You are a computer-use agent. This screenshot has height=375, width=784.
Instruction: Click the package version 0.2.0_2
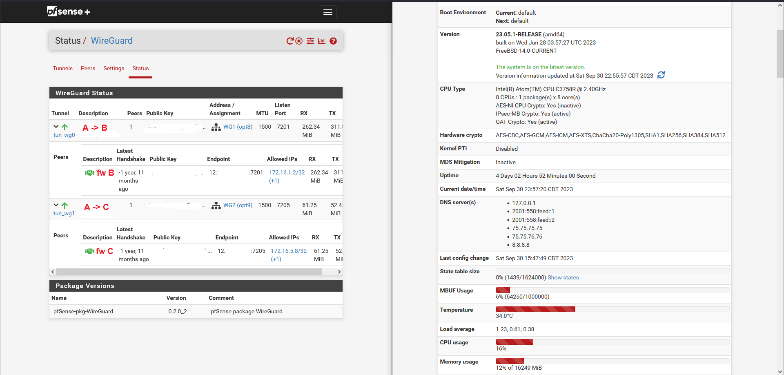point(178,311)
